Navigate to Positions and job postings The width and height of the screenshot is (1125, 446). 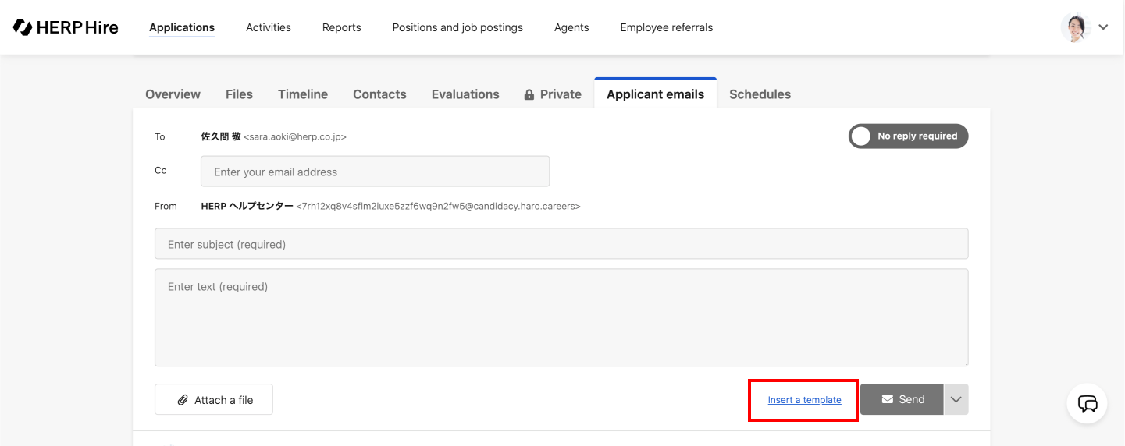(x=457, y=27)
